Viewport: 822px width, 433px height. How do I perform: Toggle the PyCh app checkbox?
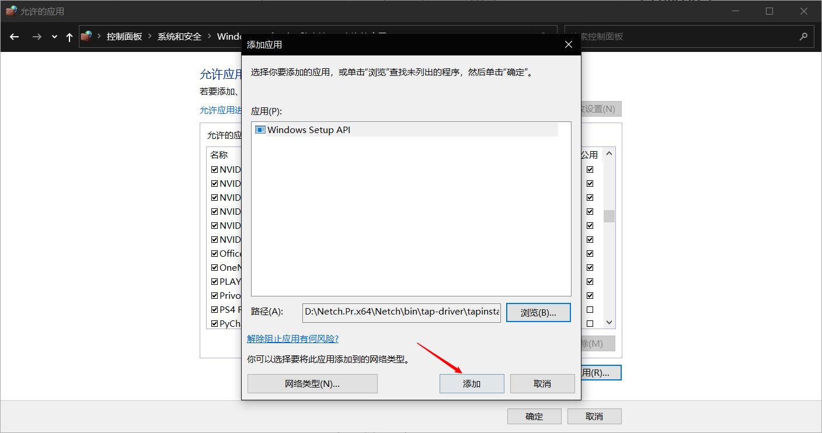pyautogui.click(x=214, y=323)
